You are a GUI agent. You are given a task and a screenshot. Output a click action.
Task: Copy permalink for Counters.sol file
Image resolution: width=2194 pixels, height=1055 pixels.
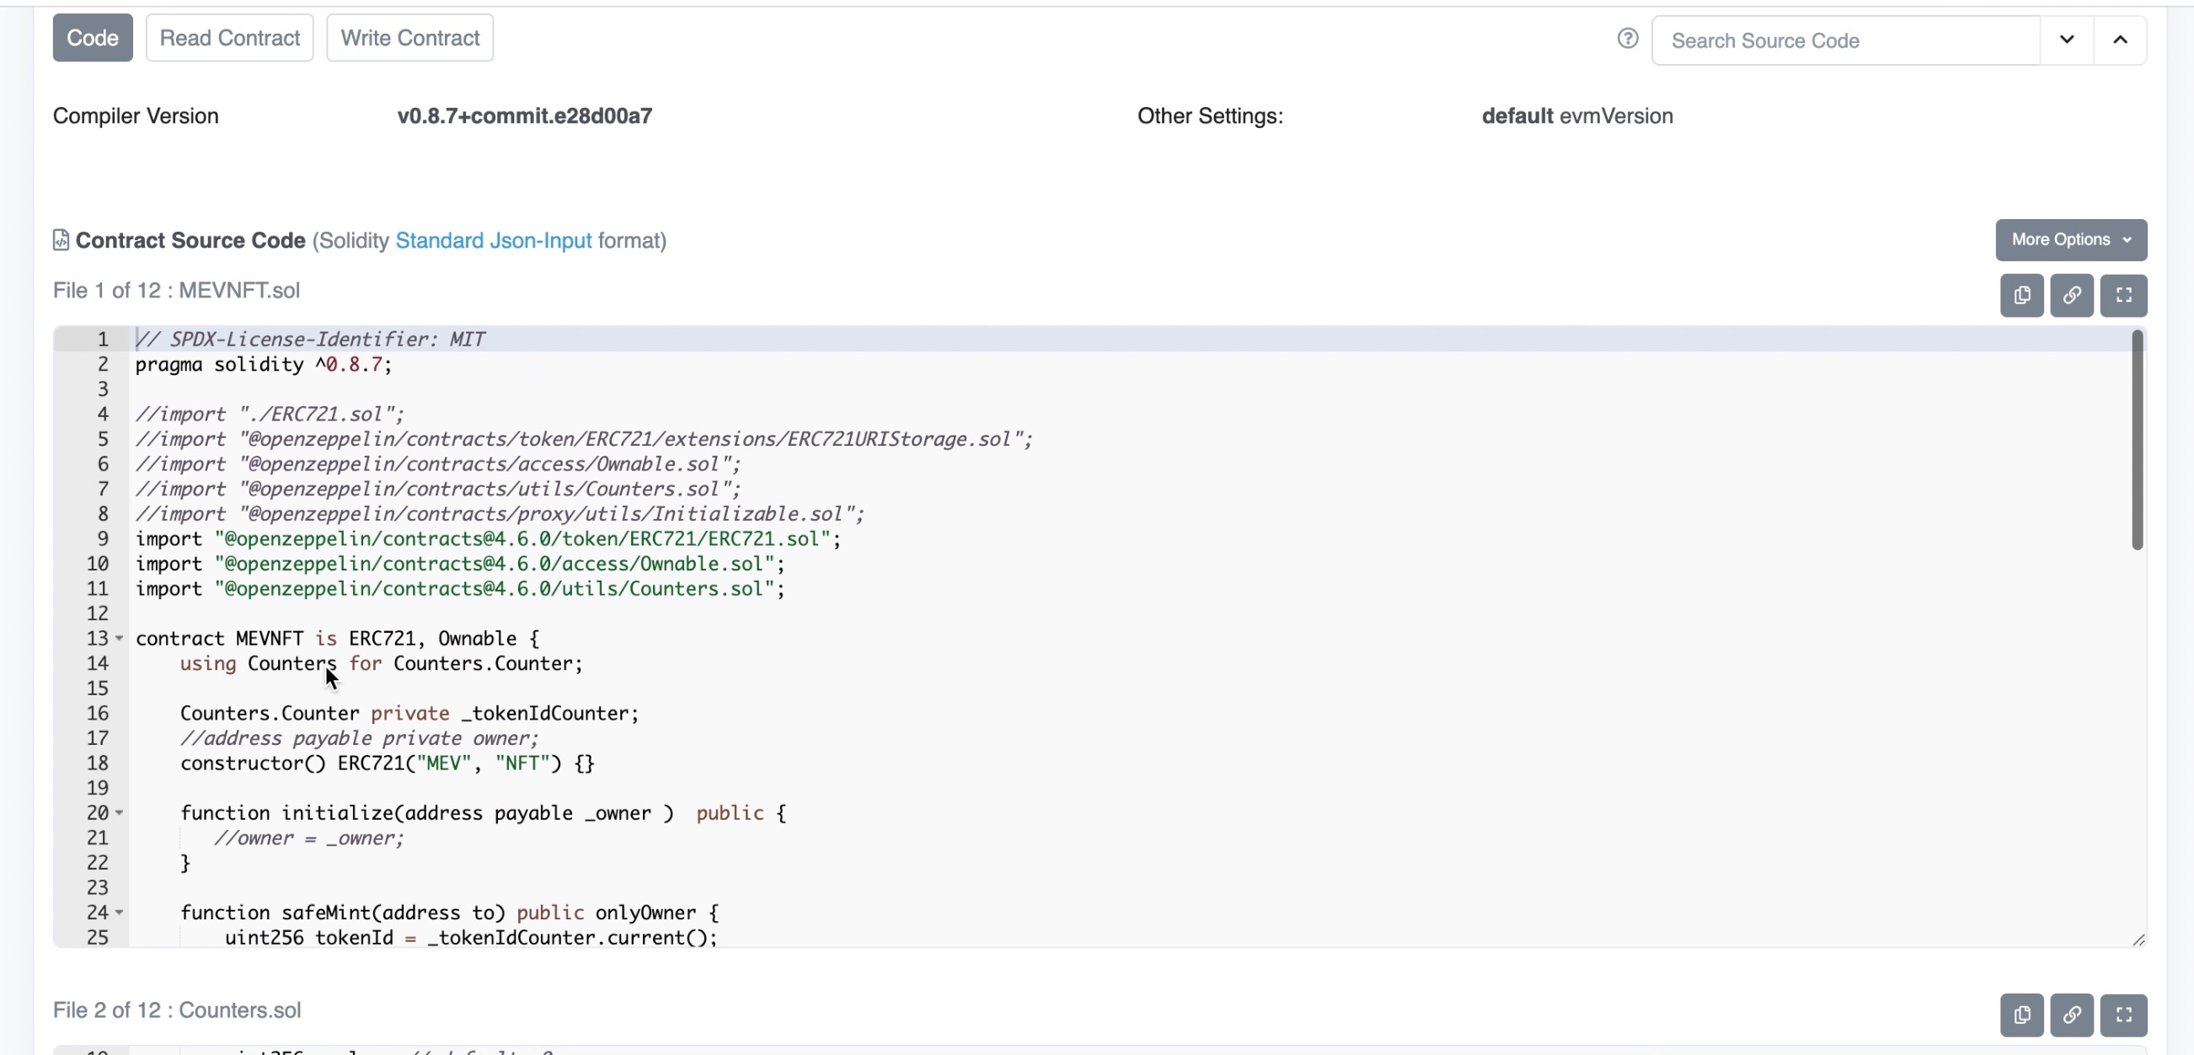coord(2071,1015)
